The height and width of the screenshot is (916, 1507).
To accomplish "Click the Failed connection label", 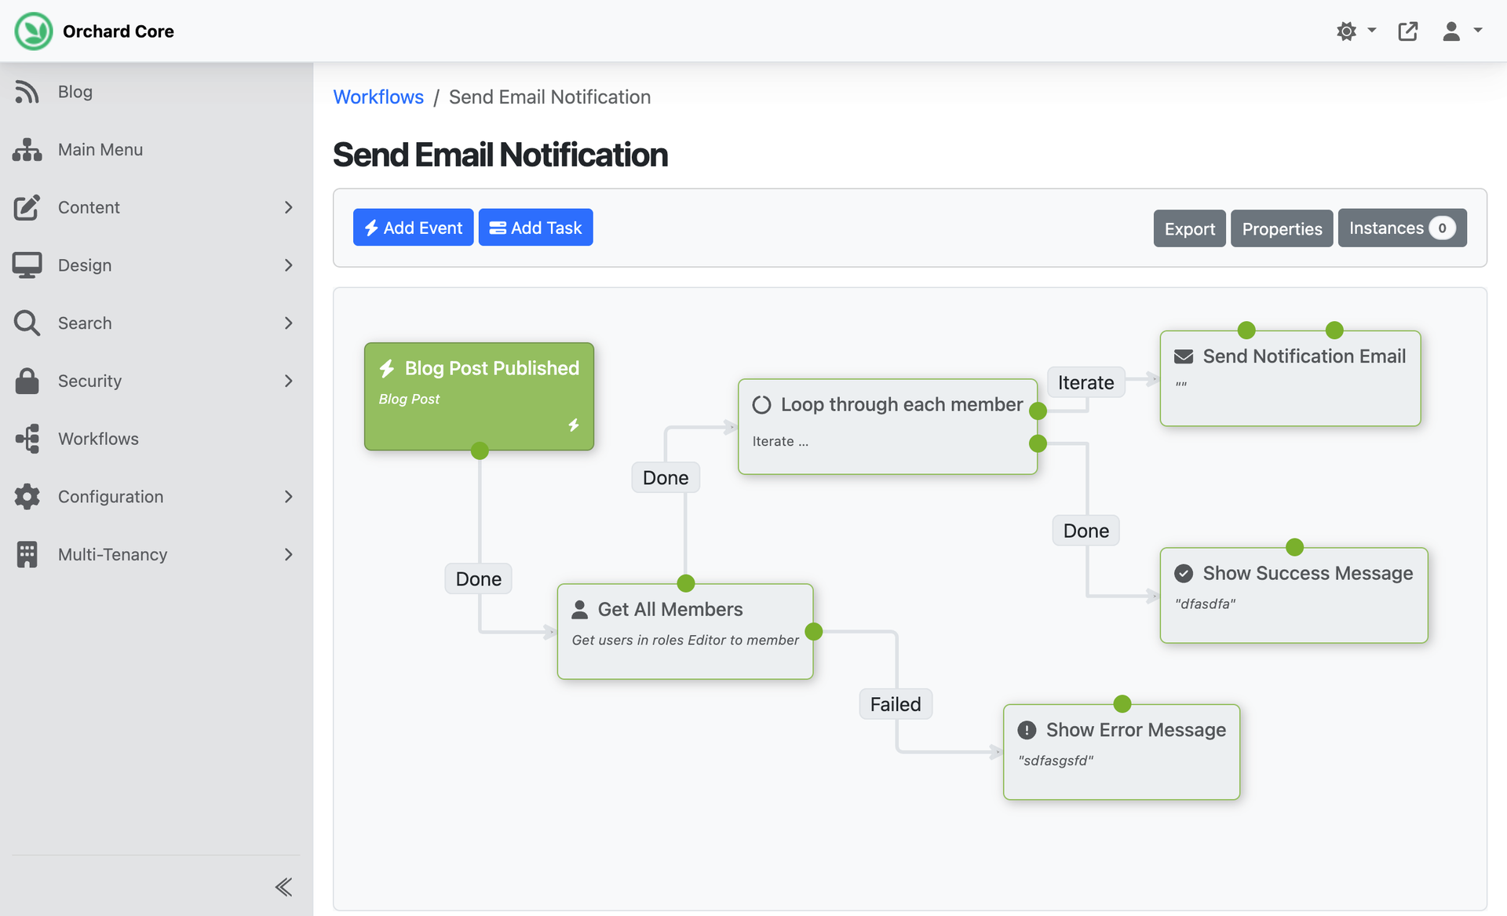I will pyautogui.click(x=896, y=704).
